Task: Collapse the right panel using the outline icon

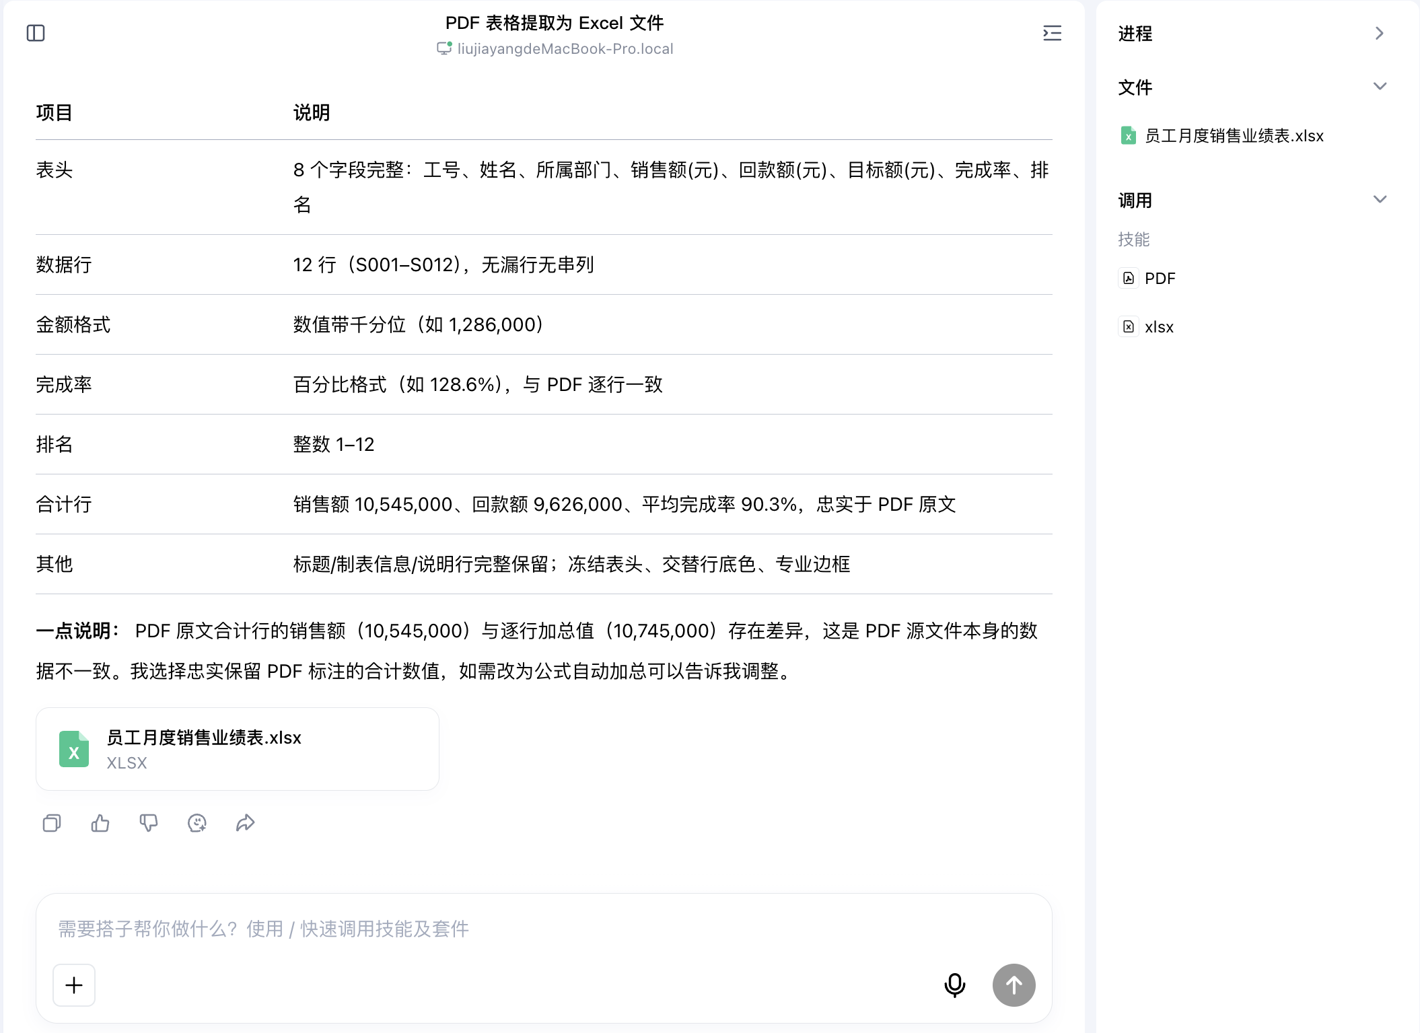Action: [x=1052, y=33]
